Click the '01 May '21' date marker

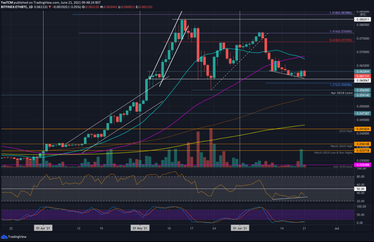(x=140, y=228)
